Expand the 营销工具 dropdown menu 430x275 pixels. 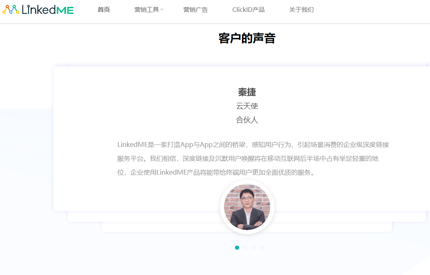149,10
